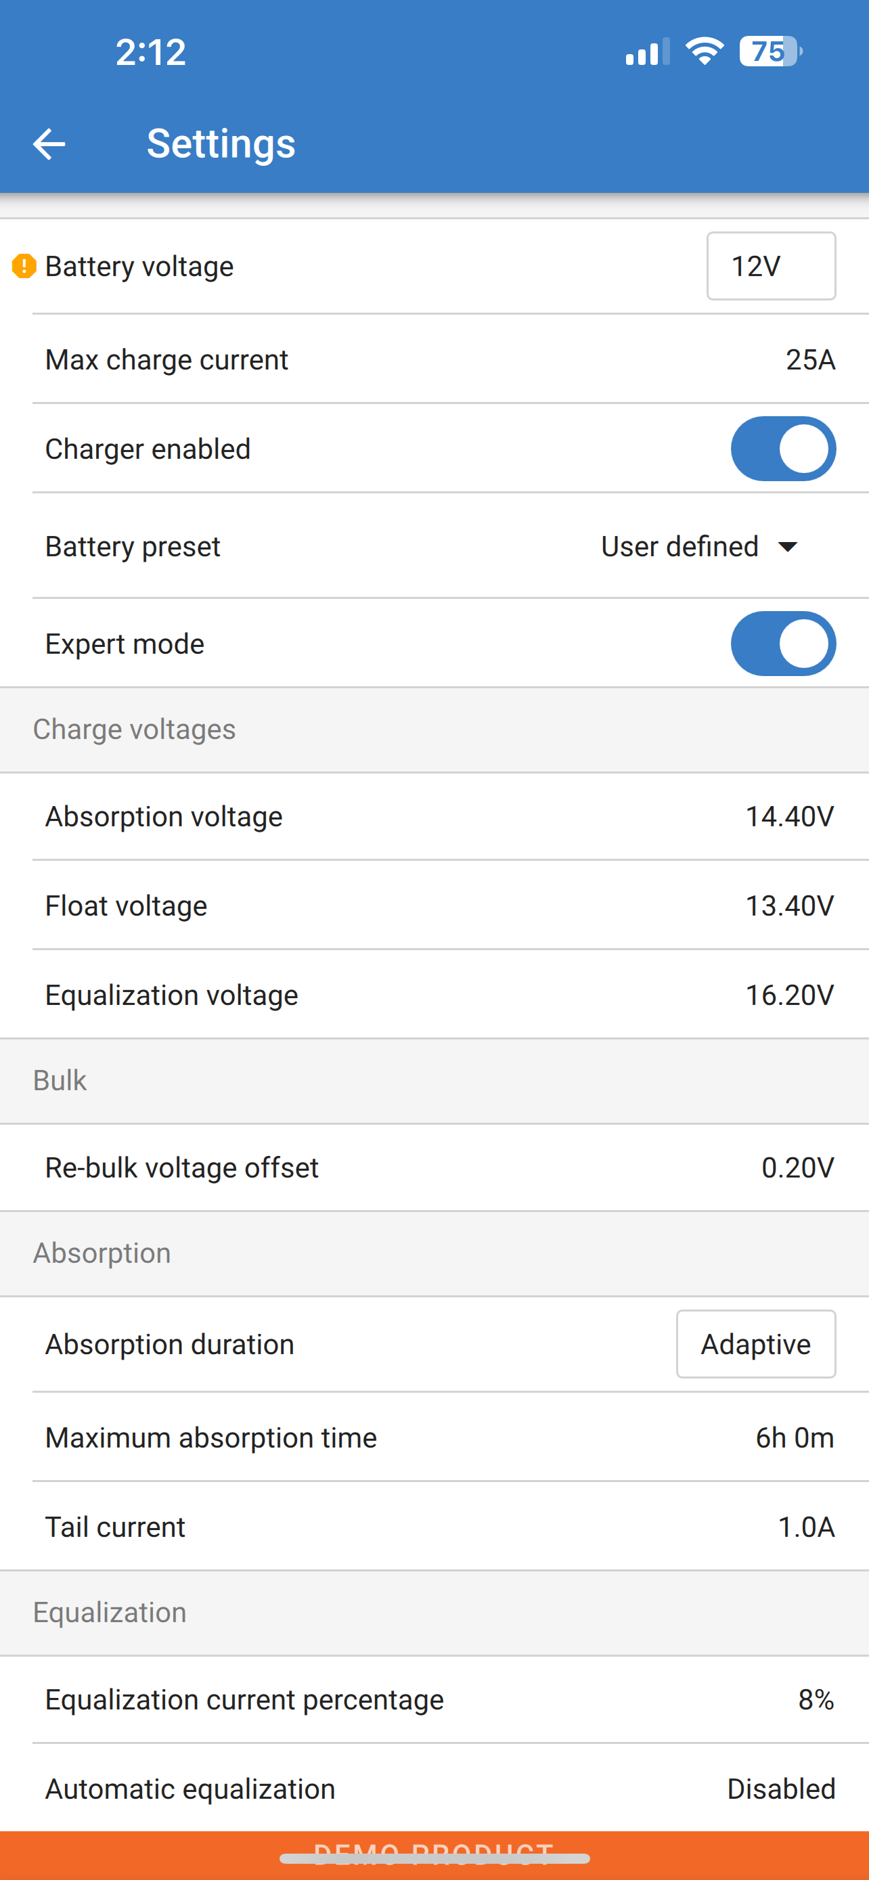Change Absorption duration from Adaptive
Image resolution: width=869 pixels, height=1880 pixels.
pos(755,1344)
